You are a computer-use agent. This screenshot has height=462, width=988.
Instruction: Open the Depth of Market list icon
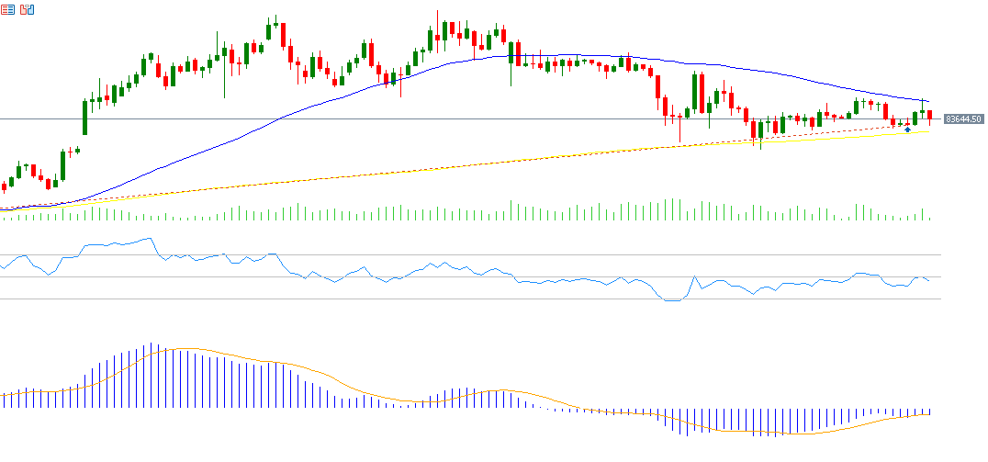click(x=7, y=9)
